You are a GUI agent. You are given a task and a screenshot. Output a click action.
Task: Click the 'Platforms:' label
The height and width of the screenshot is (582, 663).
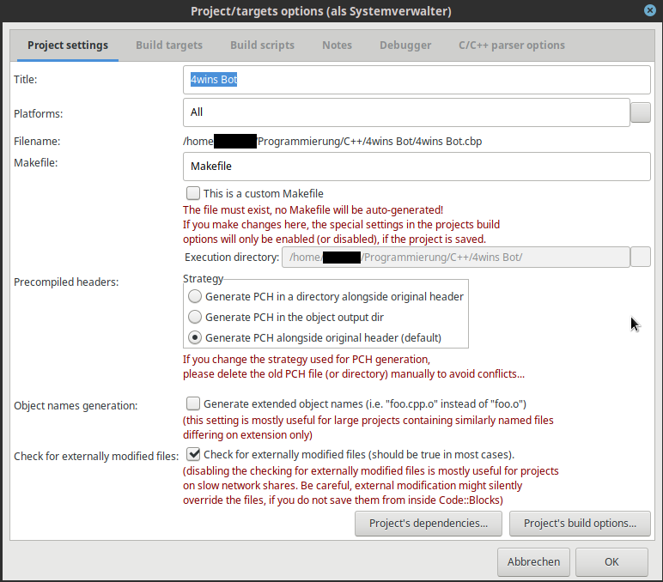[x=39, y=113]
